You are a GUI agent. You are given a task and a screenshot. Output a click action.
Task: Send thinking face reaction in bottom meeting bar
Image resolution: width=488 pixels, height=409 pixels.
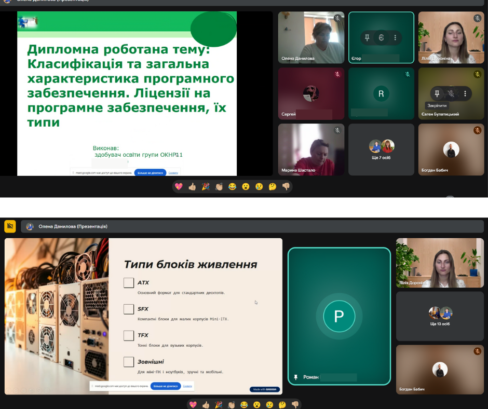point(282,405)
